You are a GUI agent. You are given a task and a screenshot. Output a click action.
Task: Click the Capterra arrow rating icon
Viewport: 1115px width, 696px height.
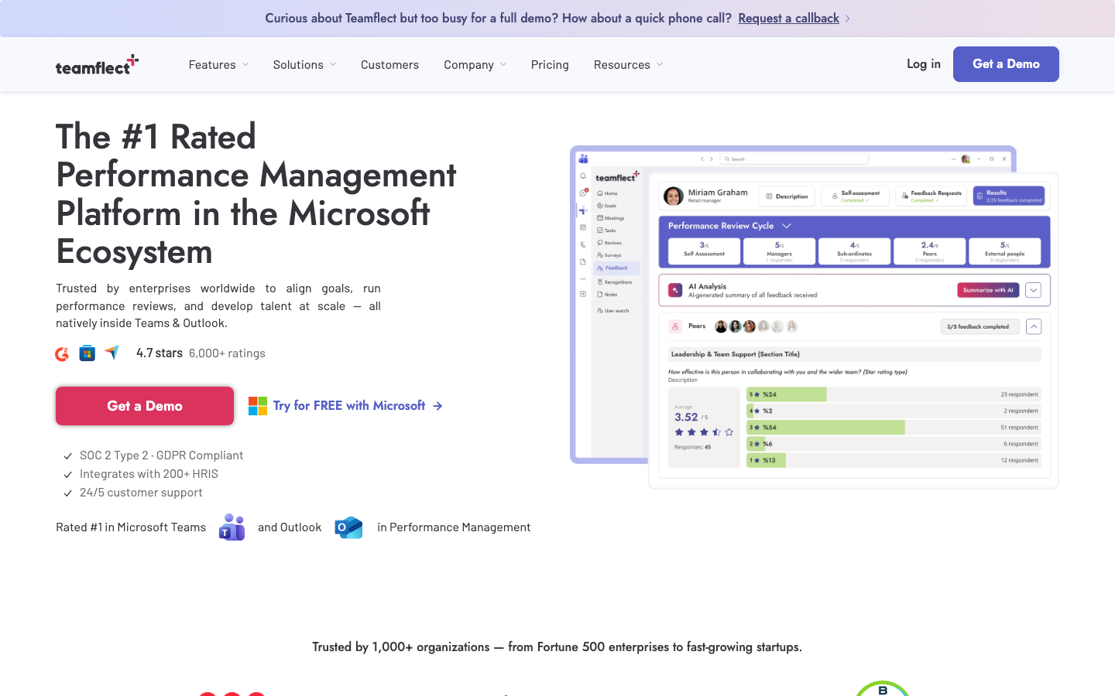[x=112, y=353]
